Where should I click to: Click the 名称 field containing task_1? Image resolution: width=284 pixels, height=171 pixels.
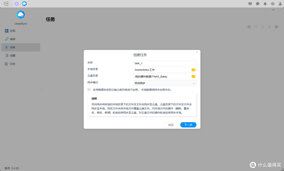pyautogui.click(x=165, y=63)
